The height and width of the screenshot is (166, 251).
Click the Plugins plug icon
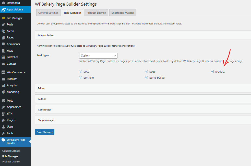3,120
